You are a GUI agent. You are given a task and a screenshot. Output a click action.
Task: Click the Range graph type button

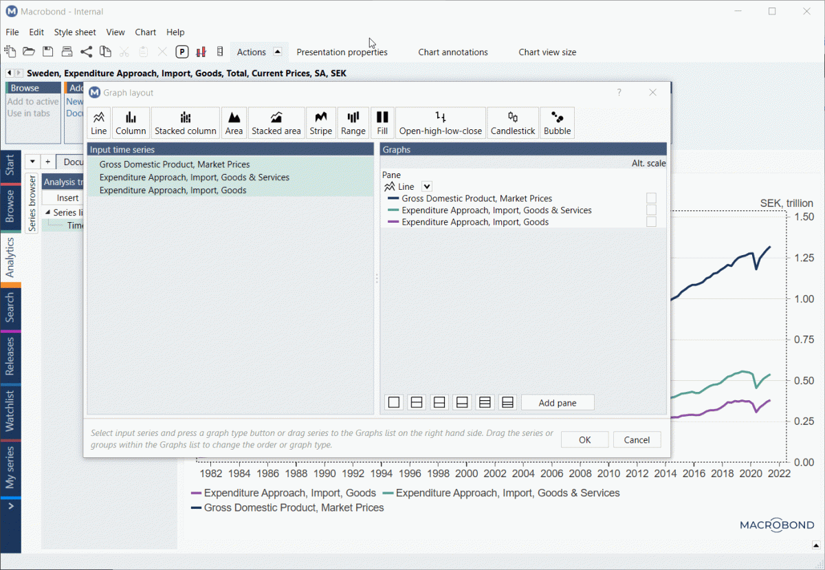(353, 122)
